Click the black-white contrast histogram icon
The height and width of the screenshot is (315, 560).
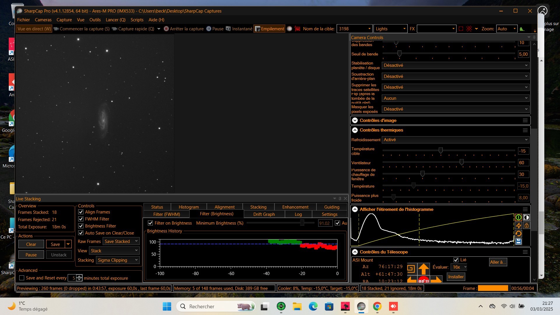click(526, 217)
